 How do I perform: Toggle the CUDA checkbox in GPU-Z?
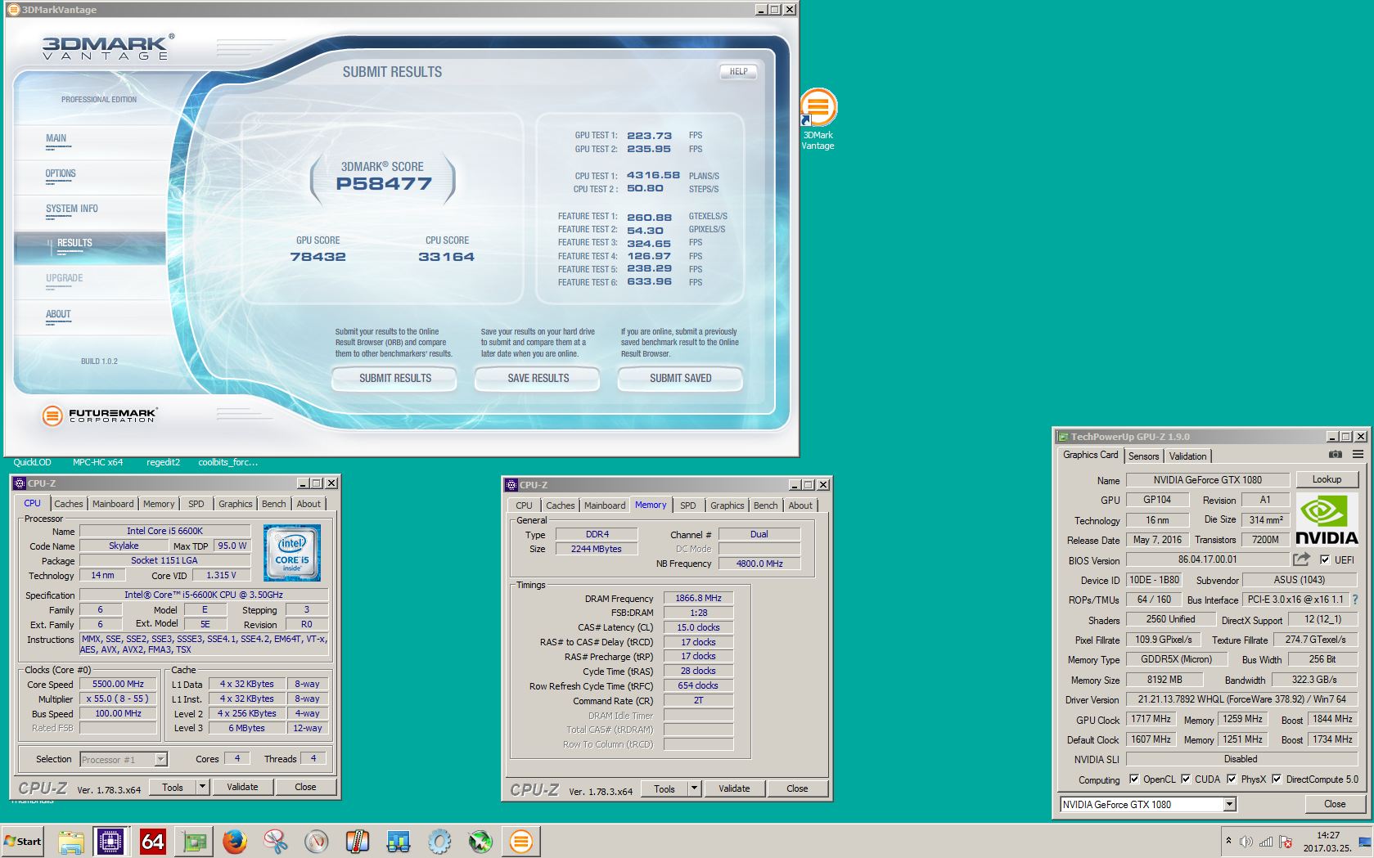(1186, 779)
